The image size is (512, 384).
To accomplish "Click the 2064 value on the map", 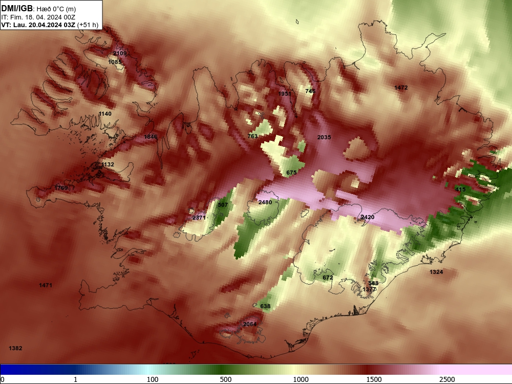I will (250, 324).
